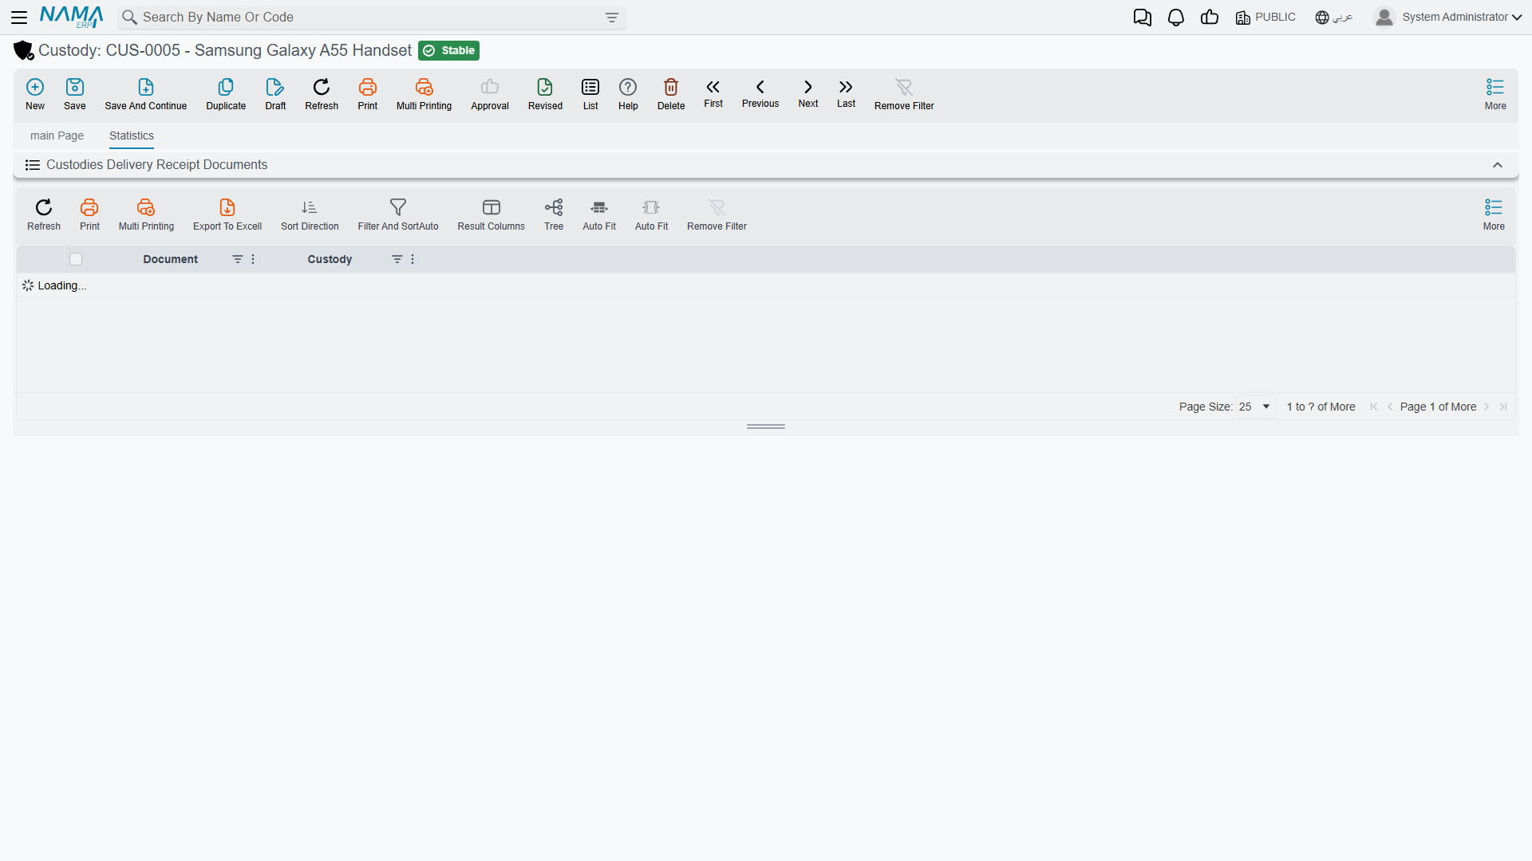Open the Custody column filter
This screenshot has width=1532, height=861.
(x=397, y=259)
